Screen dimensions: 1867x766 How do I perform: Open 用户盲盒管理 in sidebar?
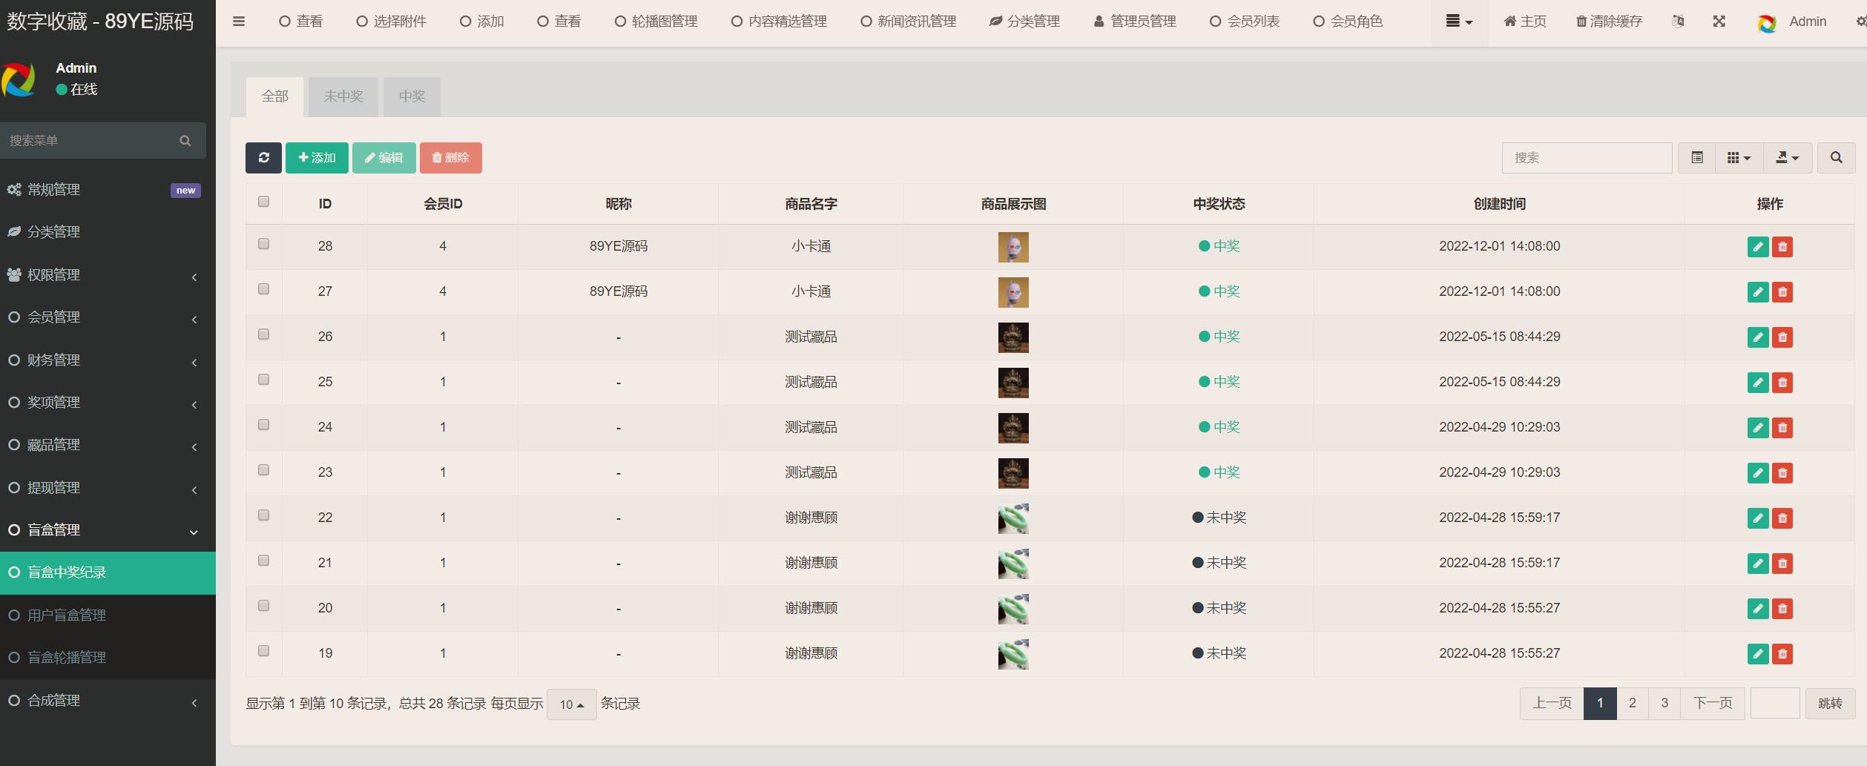click(x=67, y=615)
